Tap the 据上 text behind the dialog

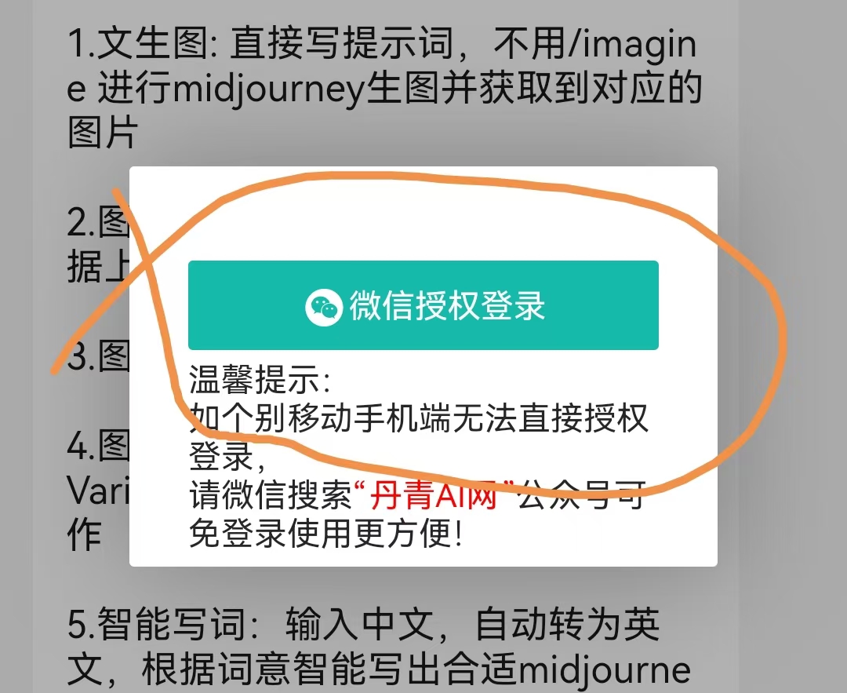click(x=98, y=267)
